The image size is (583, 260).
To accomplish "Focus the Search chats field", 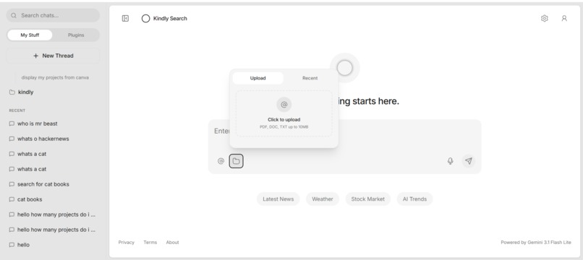I will point(53,15).
